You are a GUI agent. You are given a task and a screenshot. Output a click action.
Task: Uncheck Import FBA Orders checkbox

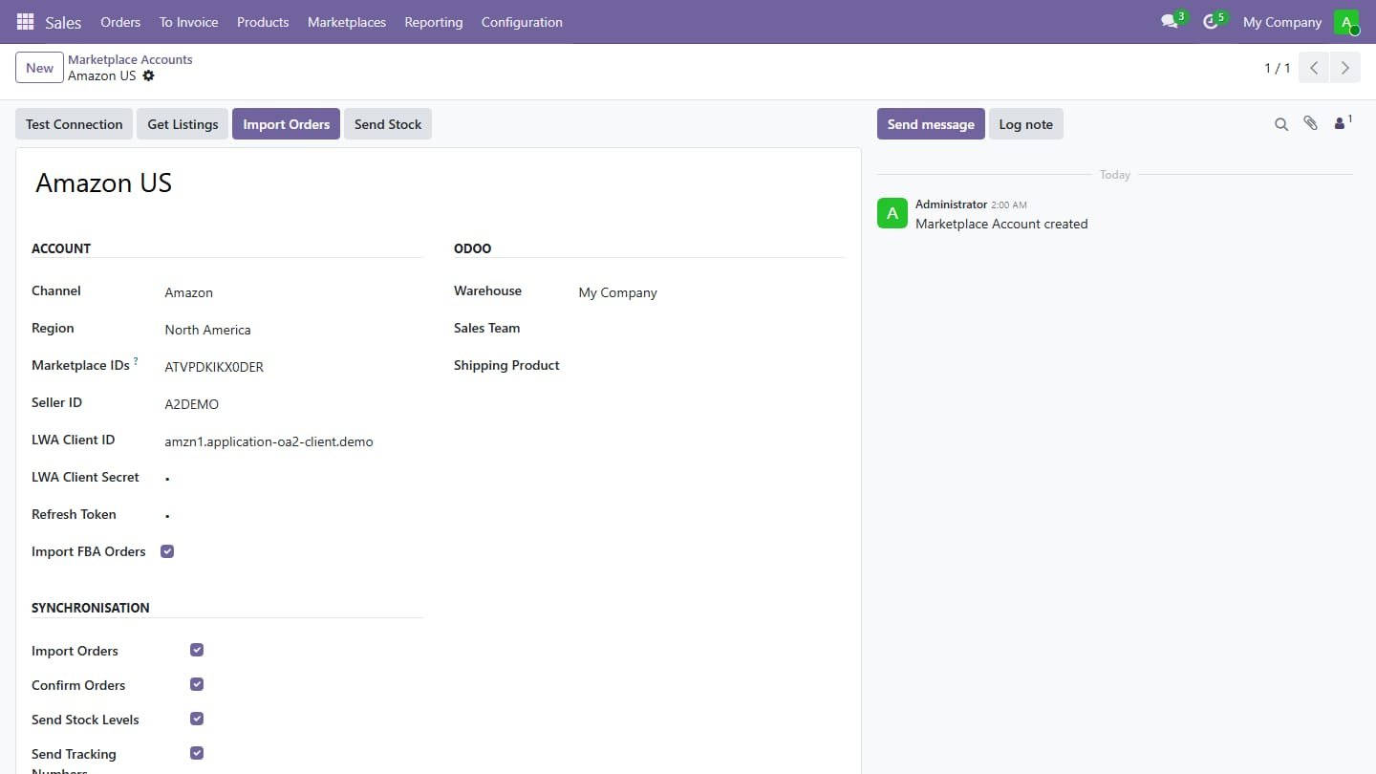click(167, 551)
